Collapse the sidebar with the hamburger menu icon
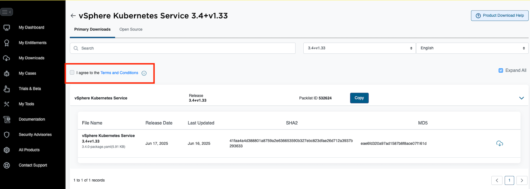 [6, 12]
